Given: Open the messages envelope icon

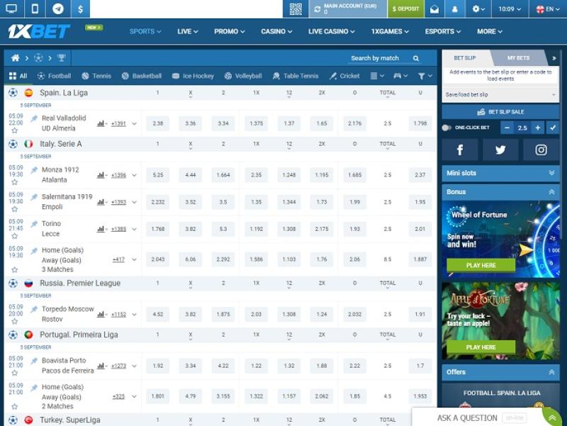Looking at the screenshot, I should coord(434,9).
